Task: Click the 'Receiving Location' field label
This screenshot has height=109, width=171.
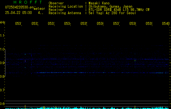Action: [66, 7]
